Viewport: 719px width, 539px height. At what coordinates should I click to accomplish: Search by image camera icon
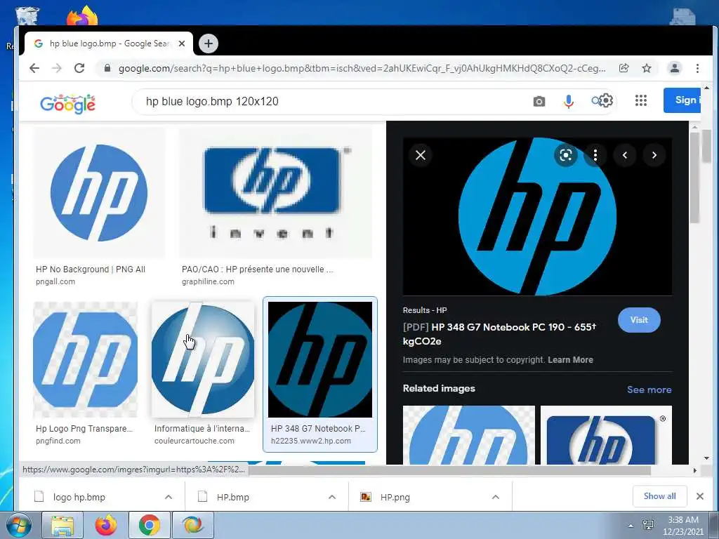(x=539, y=101)
